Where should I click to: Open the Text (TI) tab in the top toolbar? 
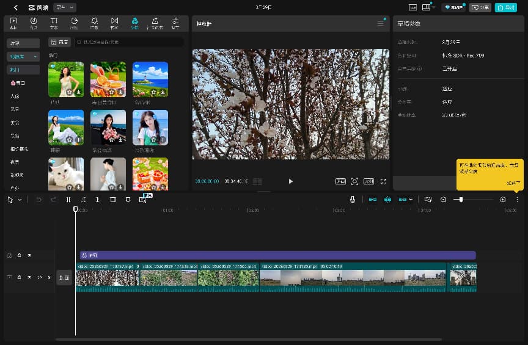54,23
